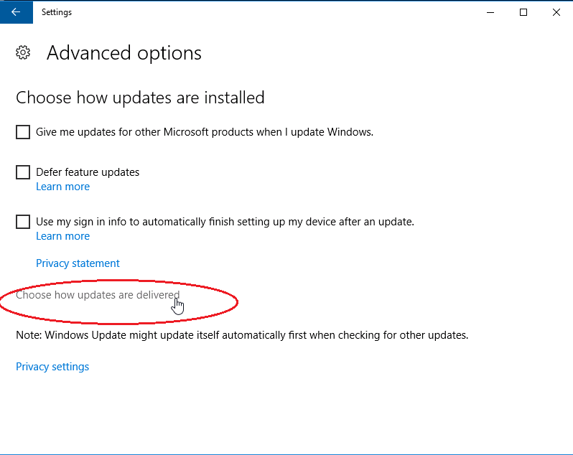Click the 'Use my sign in info' label text

click(x=225, y=222)
